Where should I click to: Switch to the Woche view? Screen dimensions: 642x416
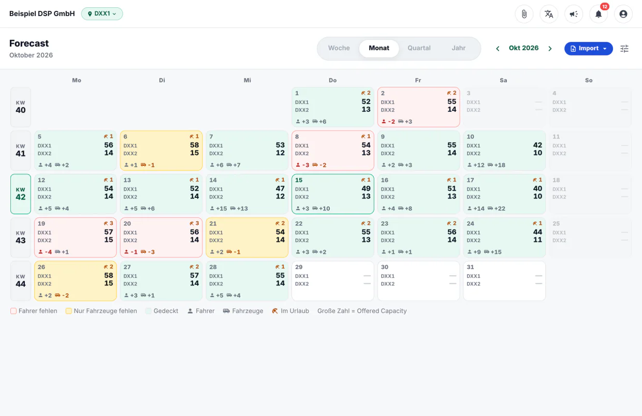[x=339, y=48]
